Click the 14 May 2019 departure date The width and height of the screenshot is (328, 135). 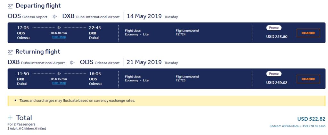(x=144, y=16)
